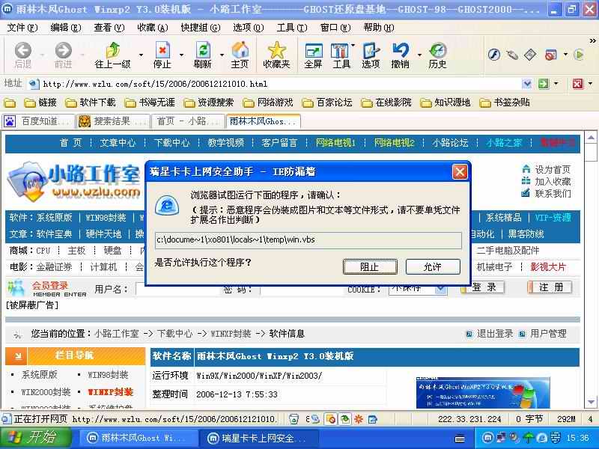The height and width of the screenshot is (449, 599).
Task: Open the 文件(F) menu
Action: click(x=22, y=28)
